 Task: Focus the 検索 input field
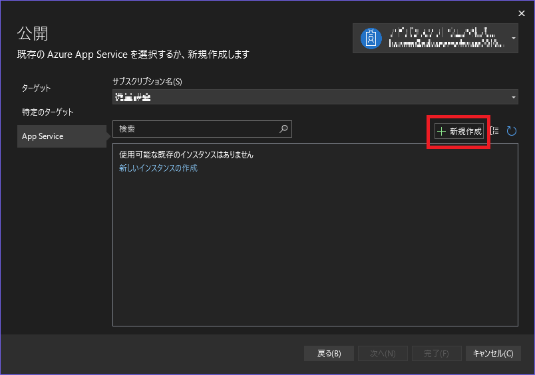(202, 129)
